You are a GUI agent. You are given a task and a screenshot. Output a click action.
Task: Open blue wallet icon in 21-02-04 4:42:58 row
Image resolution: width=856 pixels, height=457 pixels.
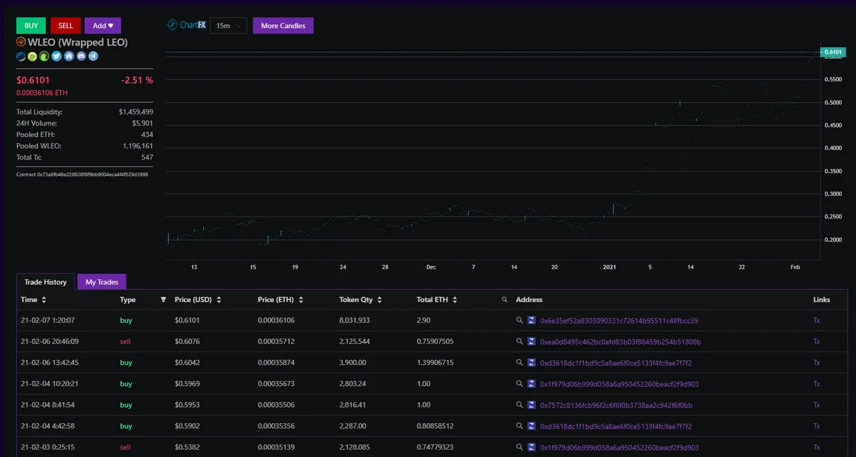point(532,426)
